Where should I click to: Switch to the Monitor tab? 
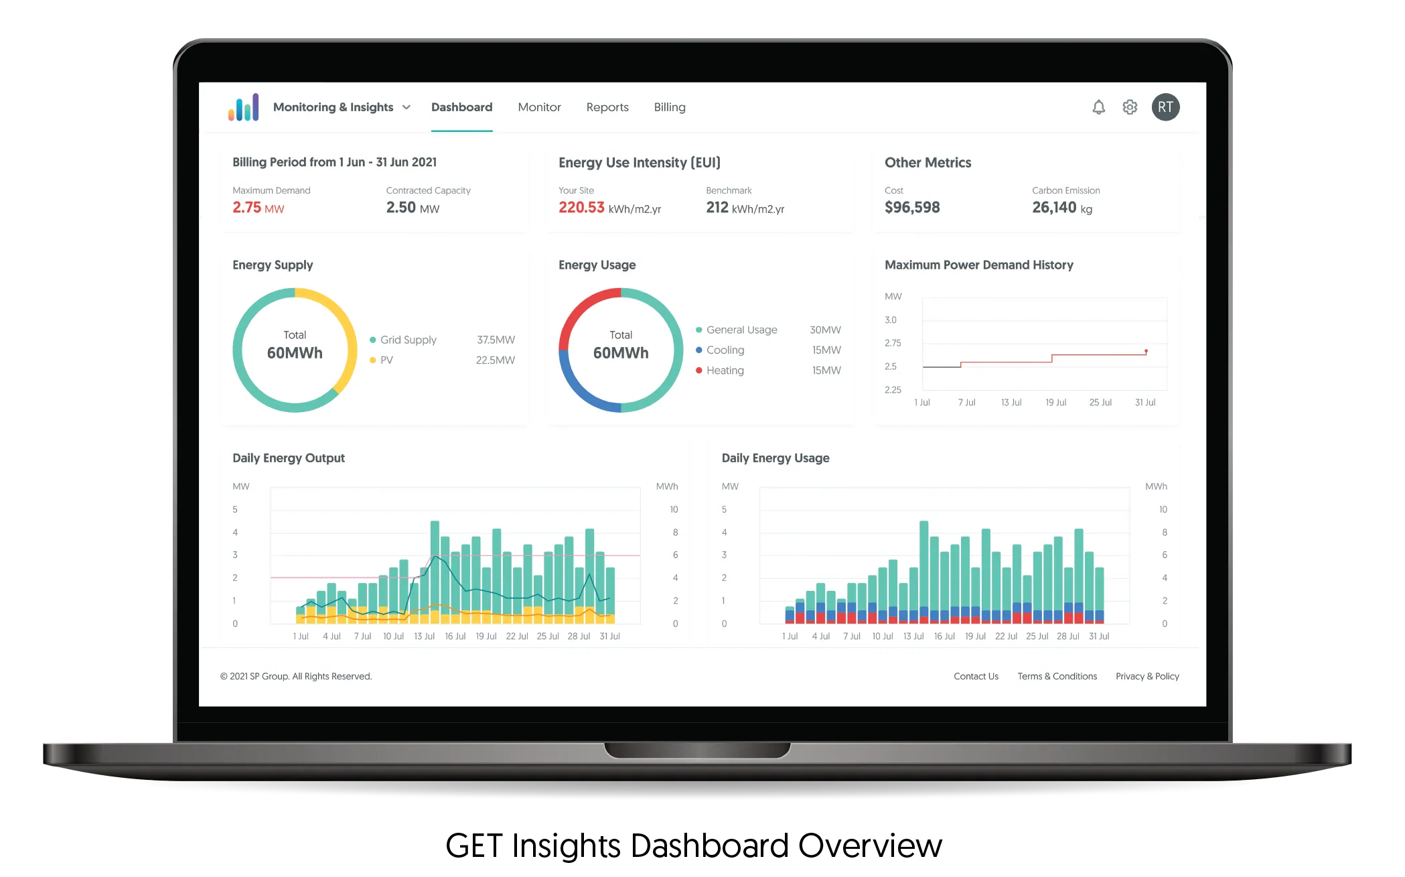click(x=539, y=107)
